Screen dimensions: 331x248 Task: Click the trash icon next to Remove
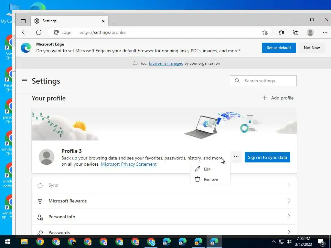(198, 179)
